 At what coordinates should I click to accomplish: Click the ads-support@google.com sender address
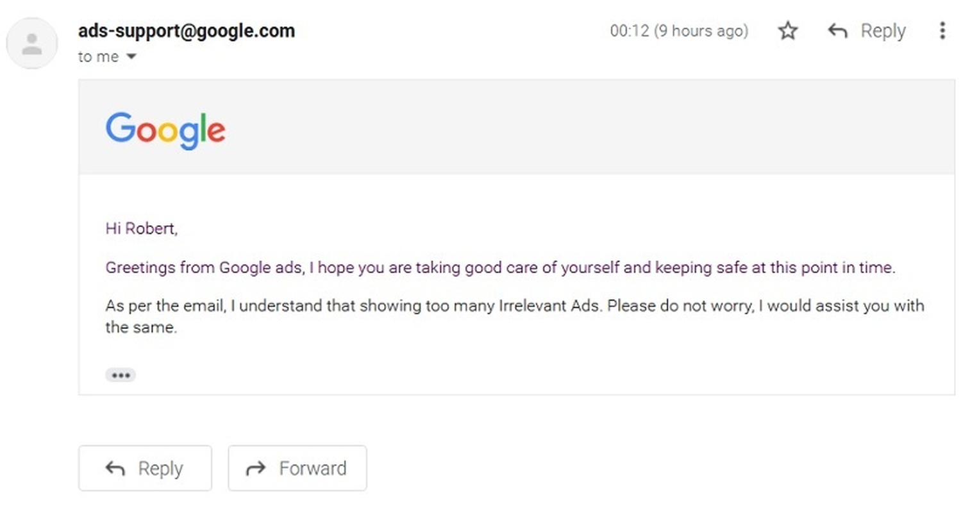pos(187,31)
